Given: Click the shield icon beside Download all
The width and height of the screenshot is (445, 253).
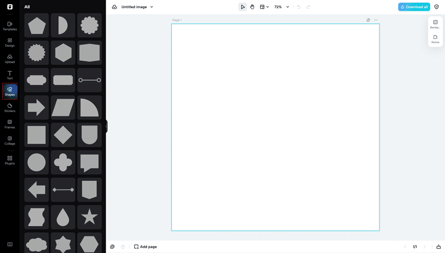Looking at the screenshot, I should [436, 7].
